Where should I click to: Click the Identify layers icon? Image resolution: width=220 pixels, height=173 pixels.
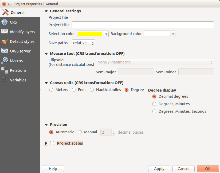[5, 32]
